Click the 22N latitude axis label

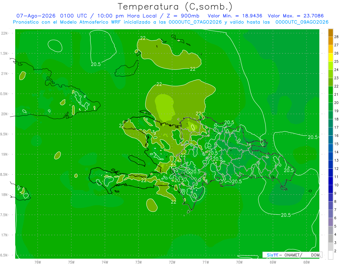(x=5, y=33)
